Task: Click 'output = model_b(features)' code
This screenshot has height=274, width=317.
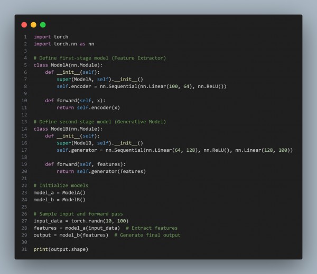Action: (x=71, y=235)
